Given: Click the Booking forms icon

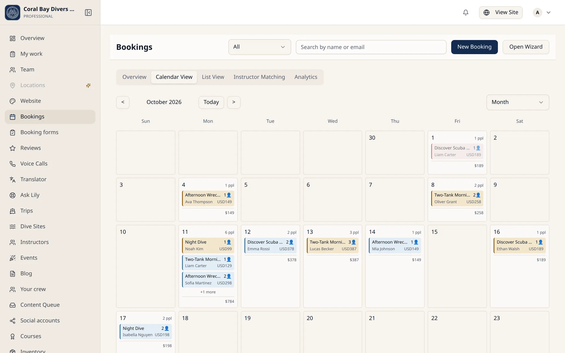Looking at the screenshot, I should tap(12, 132).
